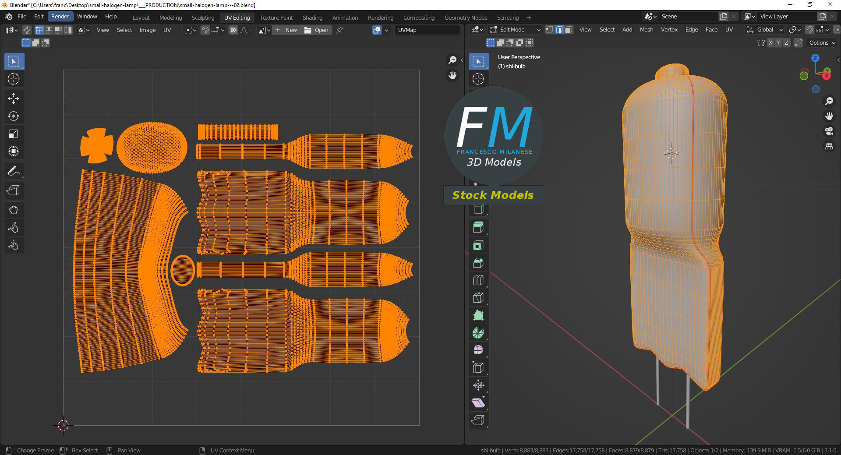Choose the Bevel tool
Screen dimensions: 841x455
pos(478,263)
